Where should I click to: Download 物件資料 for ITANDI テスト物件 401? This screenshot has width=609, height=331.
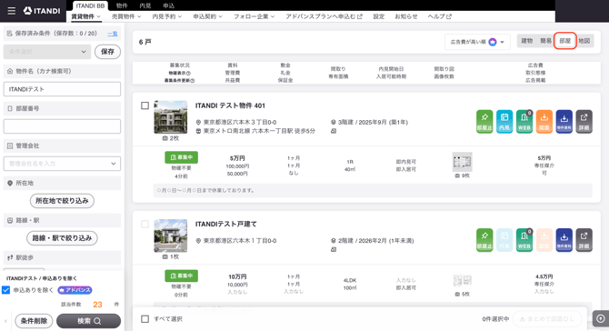click(564, 122)
